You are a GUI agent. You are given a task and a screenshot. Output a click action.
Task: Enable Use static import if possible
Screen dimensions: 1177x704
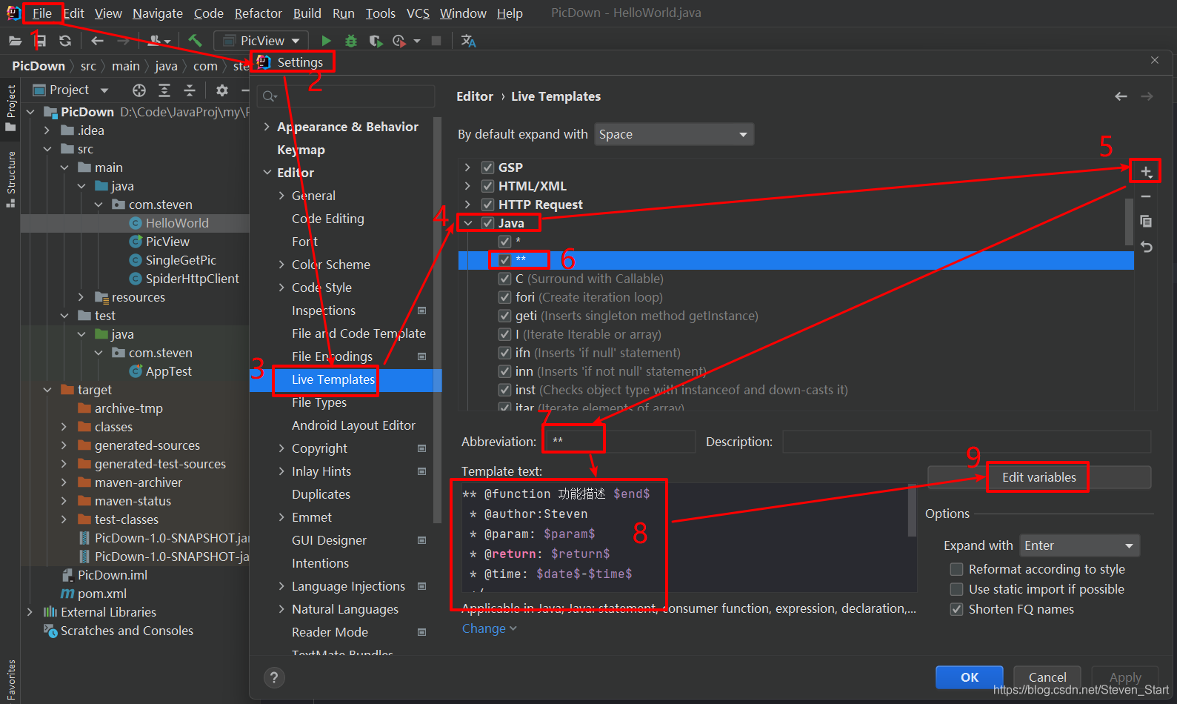coord(956,589)
